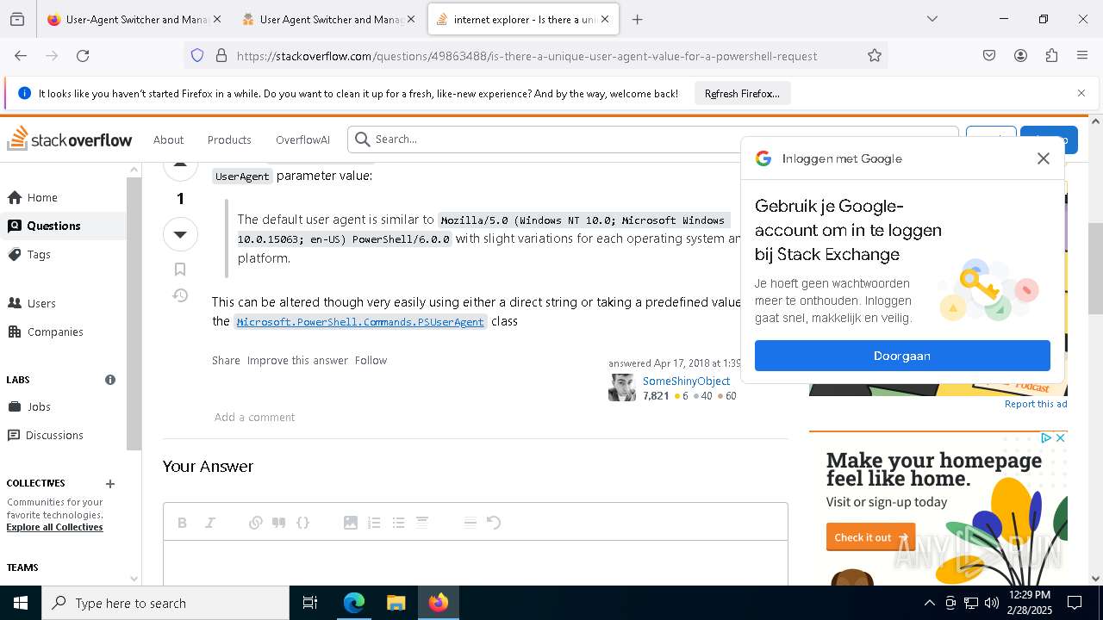The width and height of the screenshot is (1103, 620).
Task: Click the Firefox back arrow button
Action: coord(21,55)
